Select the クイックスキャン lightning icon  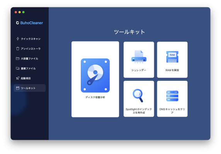pyautogui.click(x=18, y=39)
